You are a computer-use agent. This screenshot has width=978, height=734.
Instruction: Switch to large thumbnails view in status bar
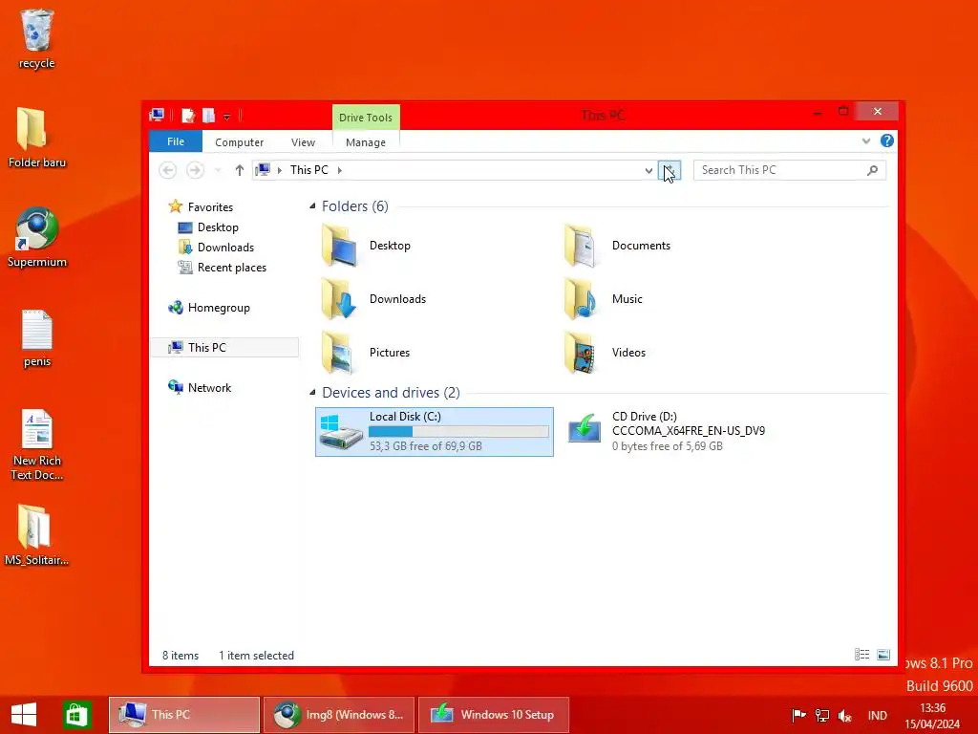[883, 654]
